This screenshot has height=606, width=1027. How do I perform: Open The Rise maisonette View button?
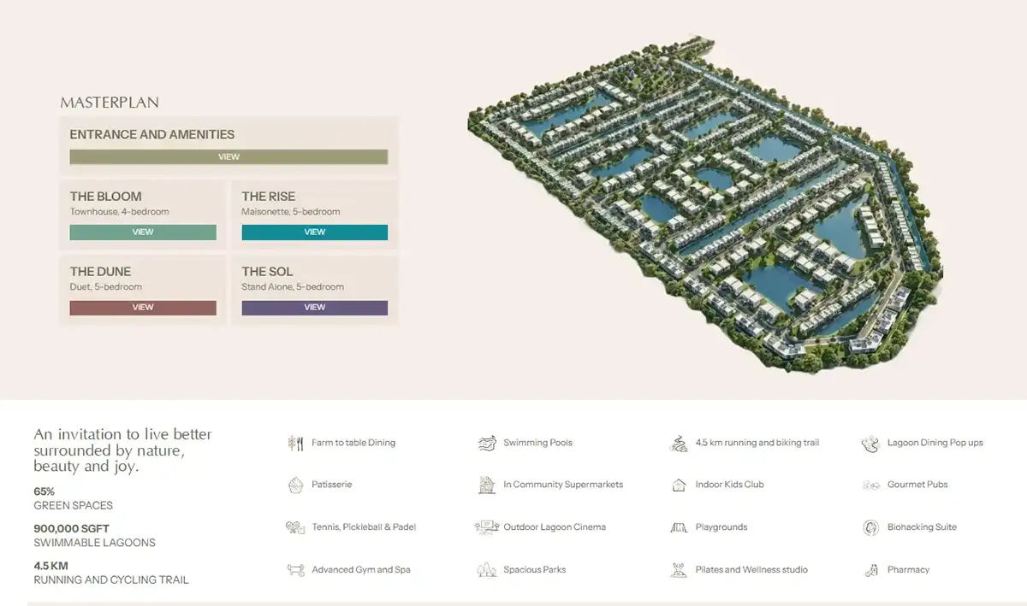(314, 232)
